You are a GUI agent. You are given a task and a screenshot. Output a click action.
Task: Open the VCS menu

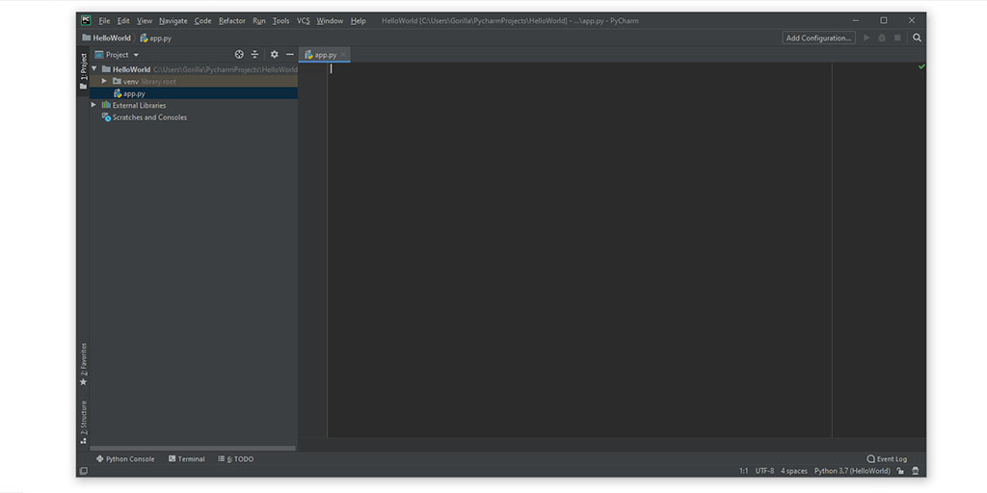pos(304,21)
